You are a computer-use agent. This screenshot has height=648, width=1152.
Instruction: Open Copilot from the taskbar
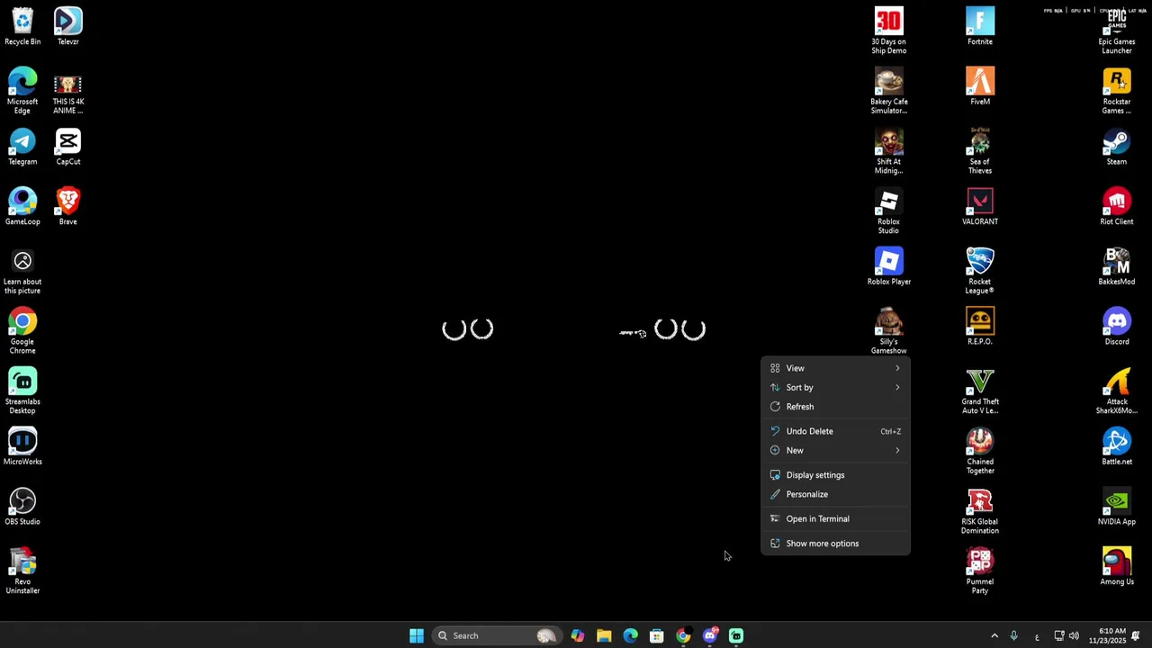(x=578, y=635)
